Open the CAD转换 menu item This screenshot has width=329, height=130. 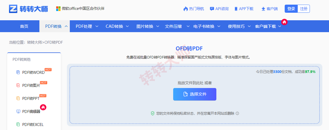point(114,26)
